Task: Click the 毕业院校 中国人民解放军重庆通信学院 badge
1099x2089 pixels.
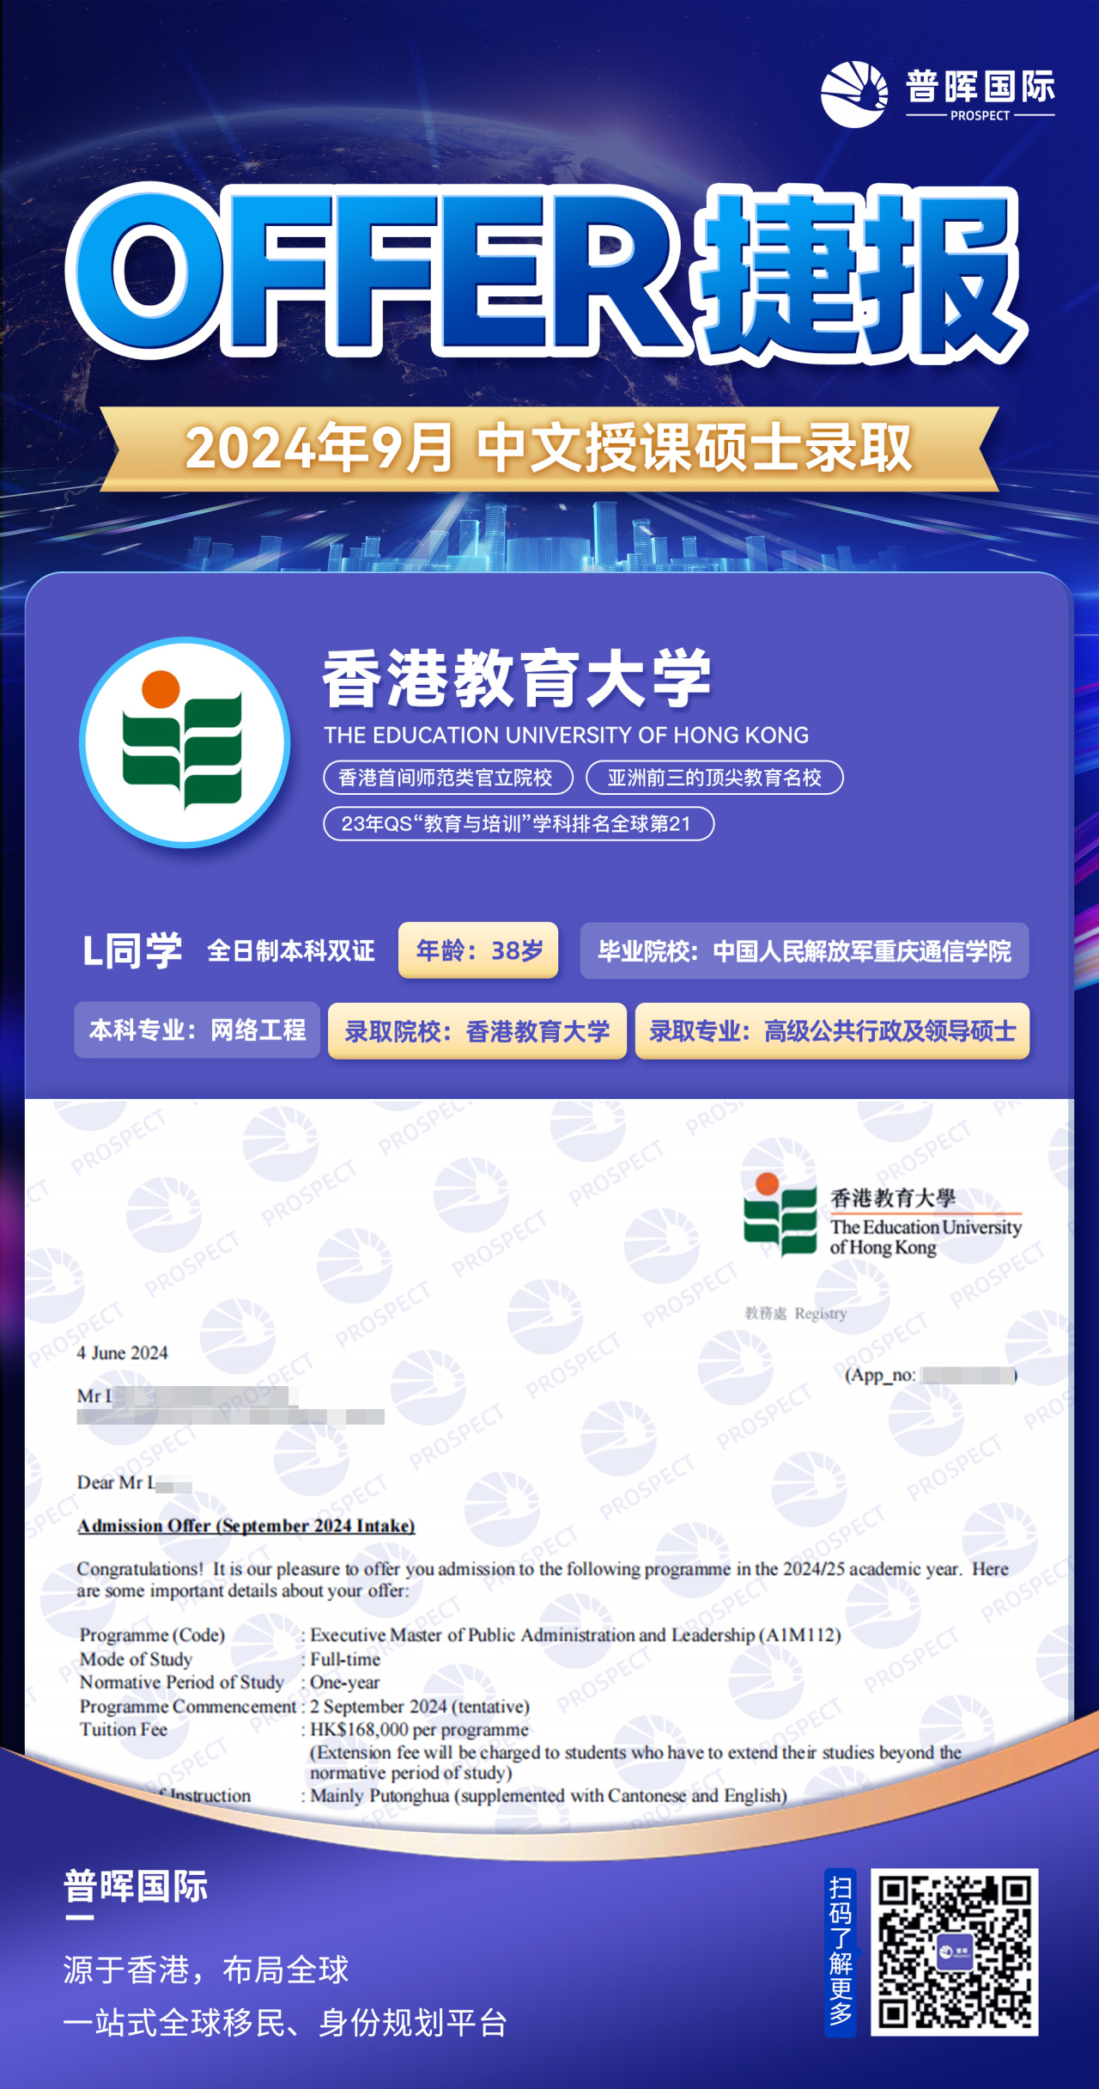Action: tap(805, 950)
